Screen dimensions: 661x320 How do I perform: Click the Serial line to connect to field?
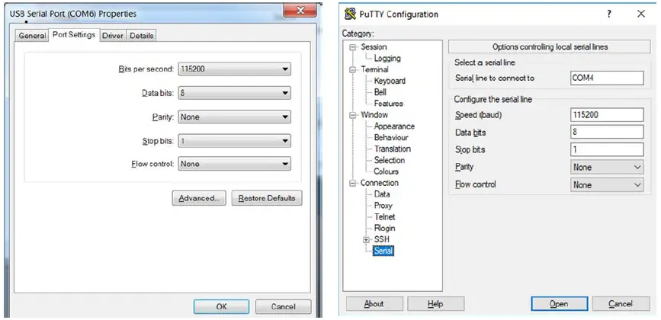click(x=607, y=78)
